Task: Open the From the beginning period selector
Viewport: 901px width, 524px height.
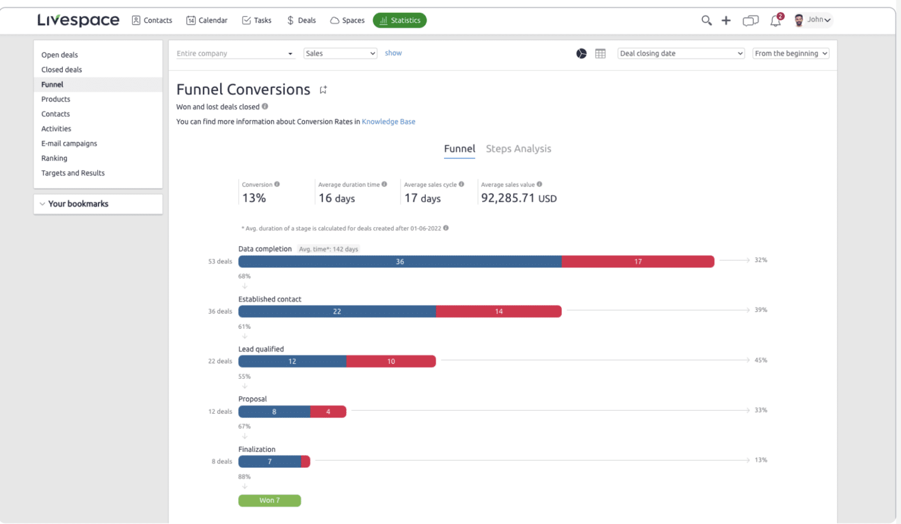Action: tap(790, 53)
